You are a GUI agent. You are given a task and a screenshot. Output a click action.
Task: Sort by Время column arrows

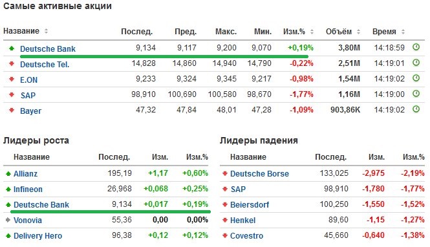(403, 32)
